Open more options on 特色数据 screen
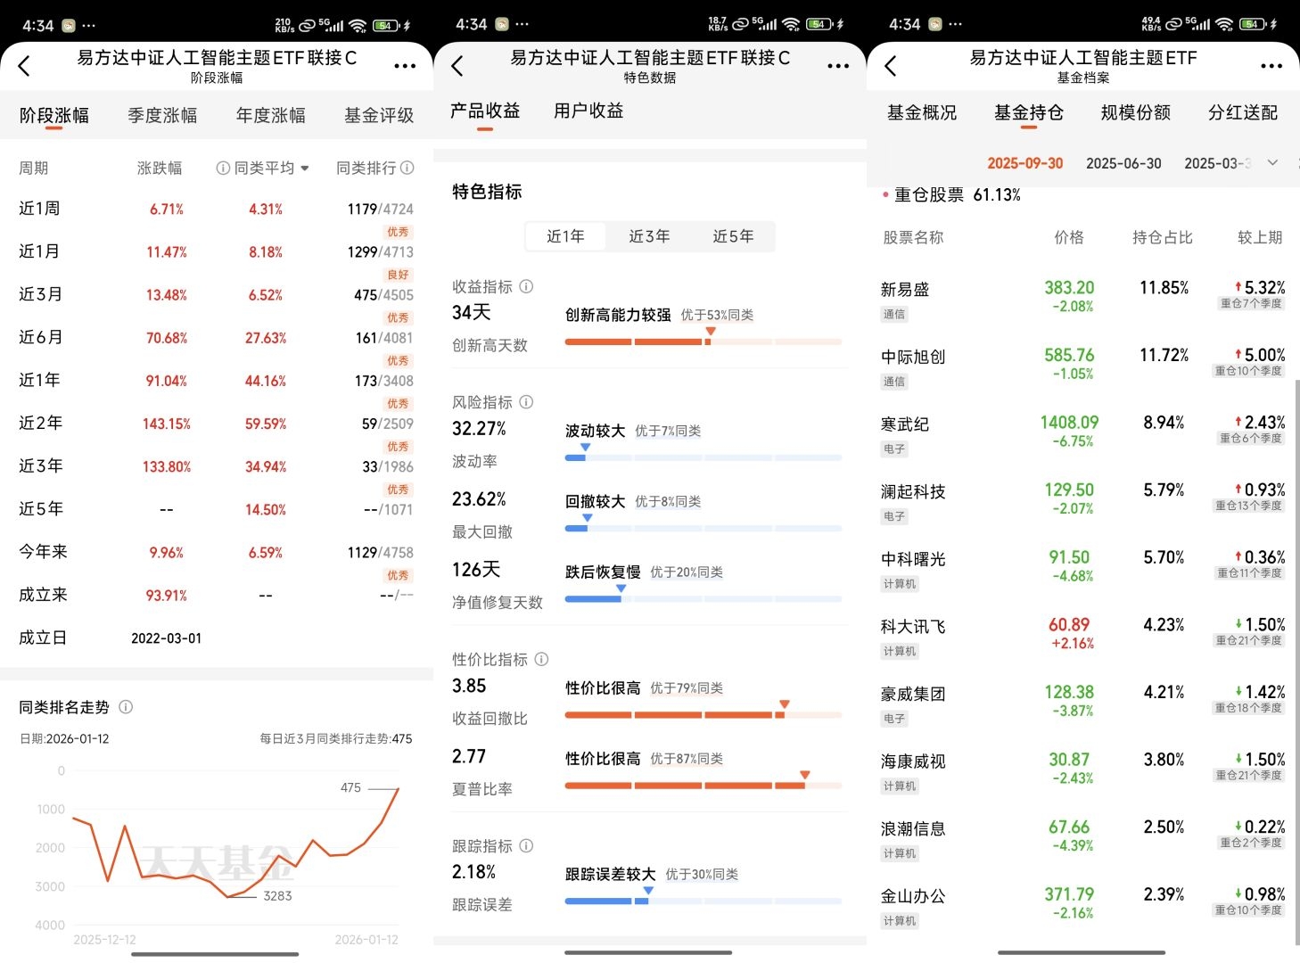Screen dimensions: 1300x963 tap(838, 65)
